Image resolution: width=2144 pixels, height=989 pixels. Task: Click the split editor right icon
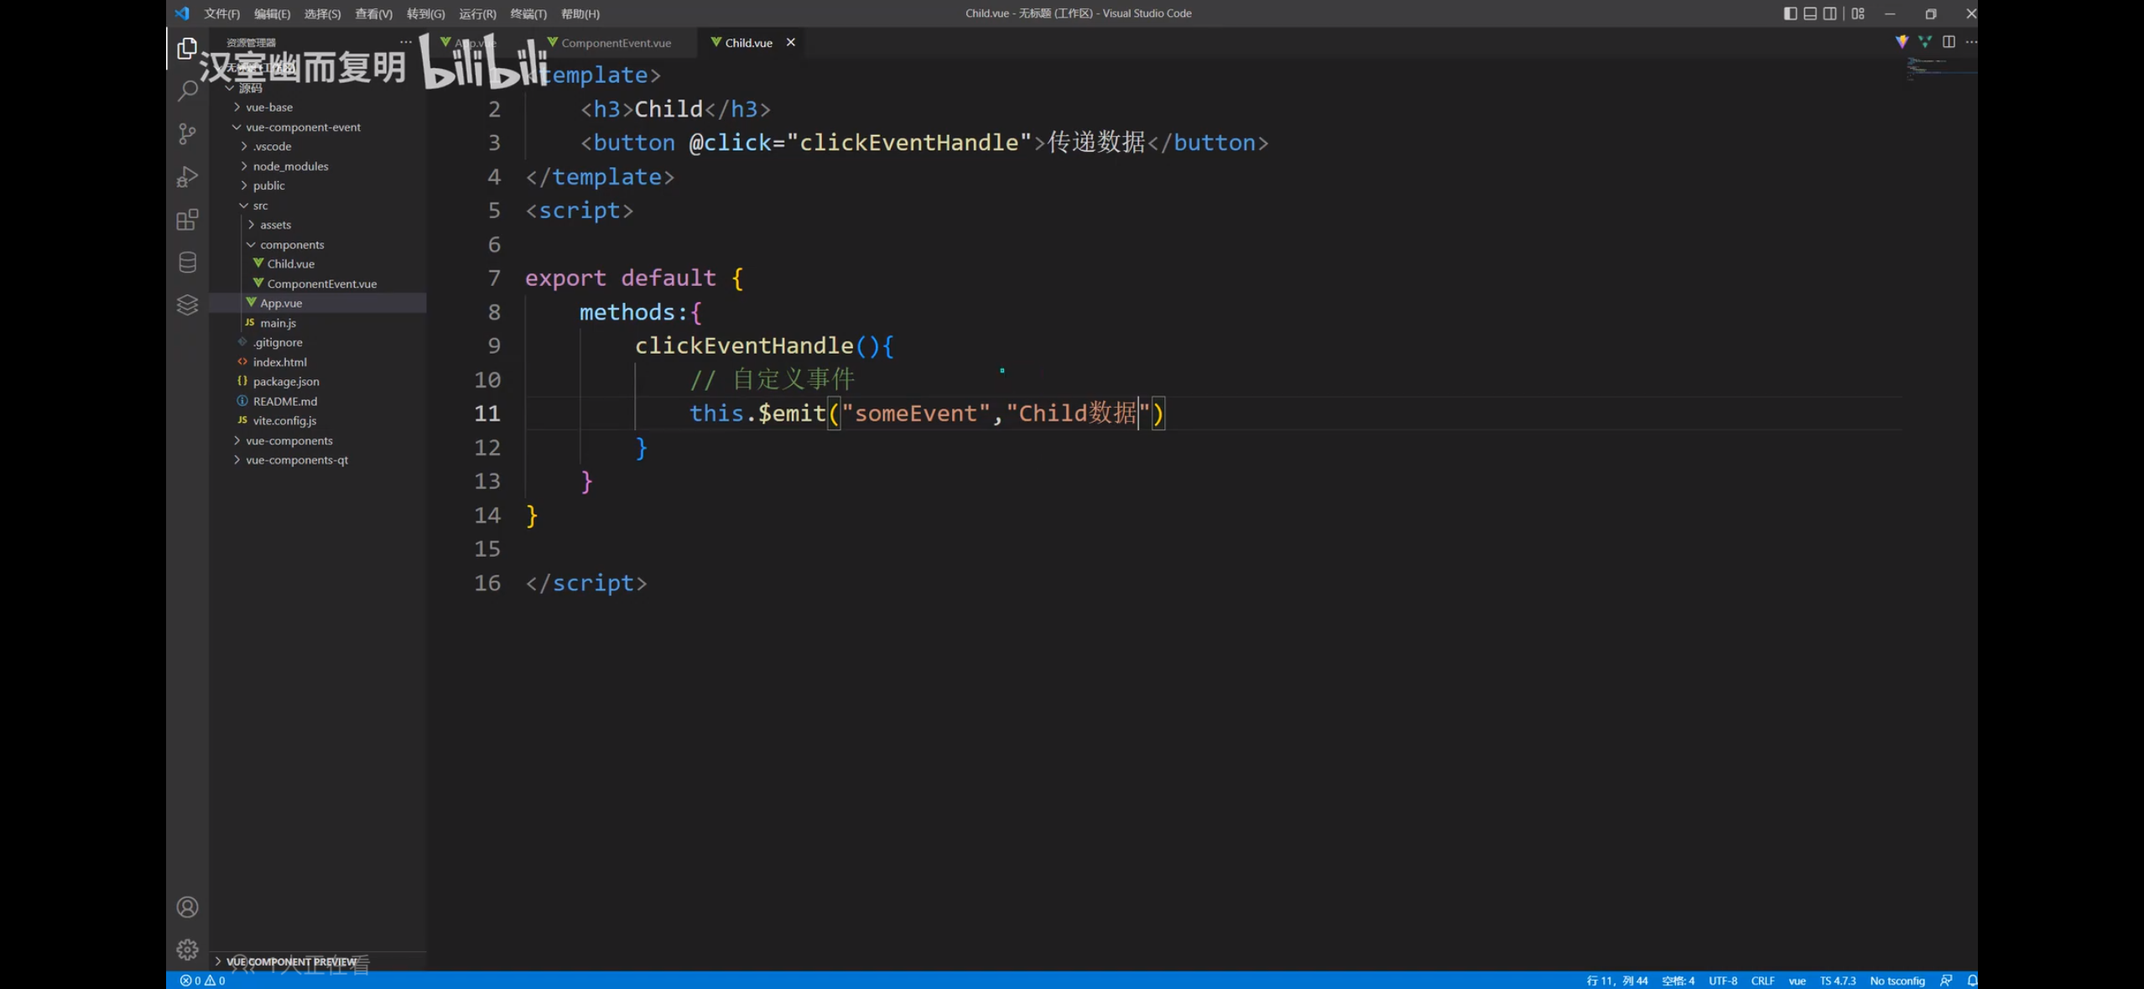[1949, 42]
